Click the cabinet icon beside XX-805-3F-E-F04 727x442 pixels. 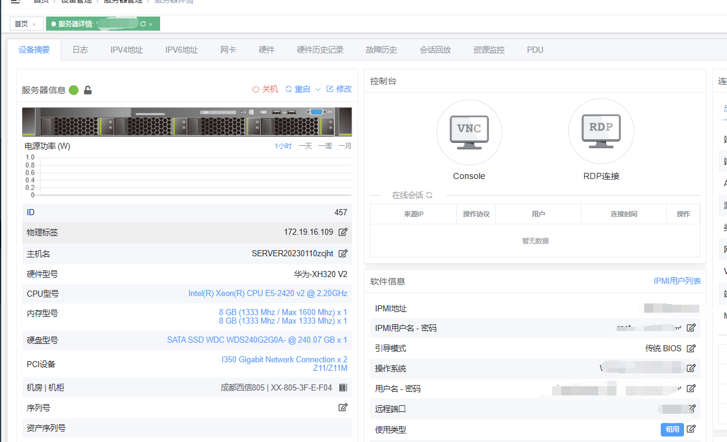click(x=343, y=387)
